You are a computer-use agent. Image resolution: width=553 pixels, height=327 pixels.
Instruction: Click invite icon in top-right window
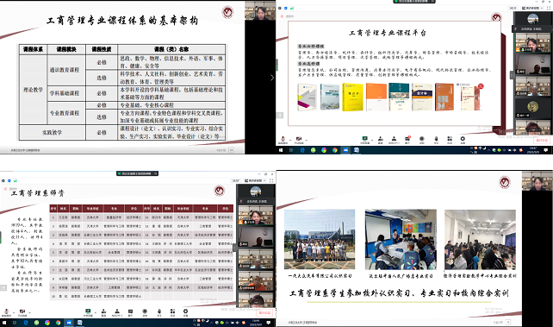click(x=381, y=139)
